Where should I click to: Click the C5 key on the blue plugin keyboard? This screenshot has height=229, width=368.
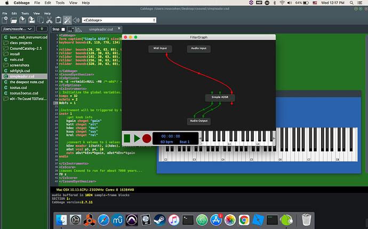[x=252, y=157]
